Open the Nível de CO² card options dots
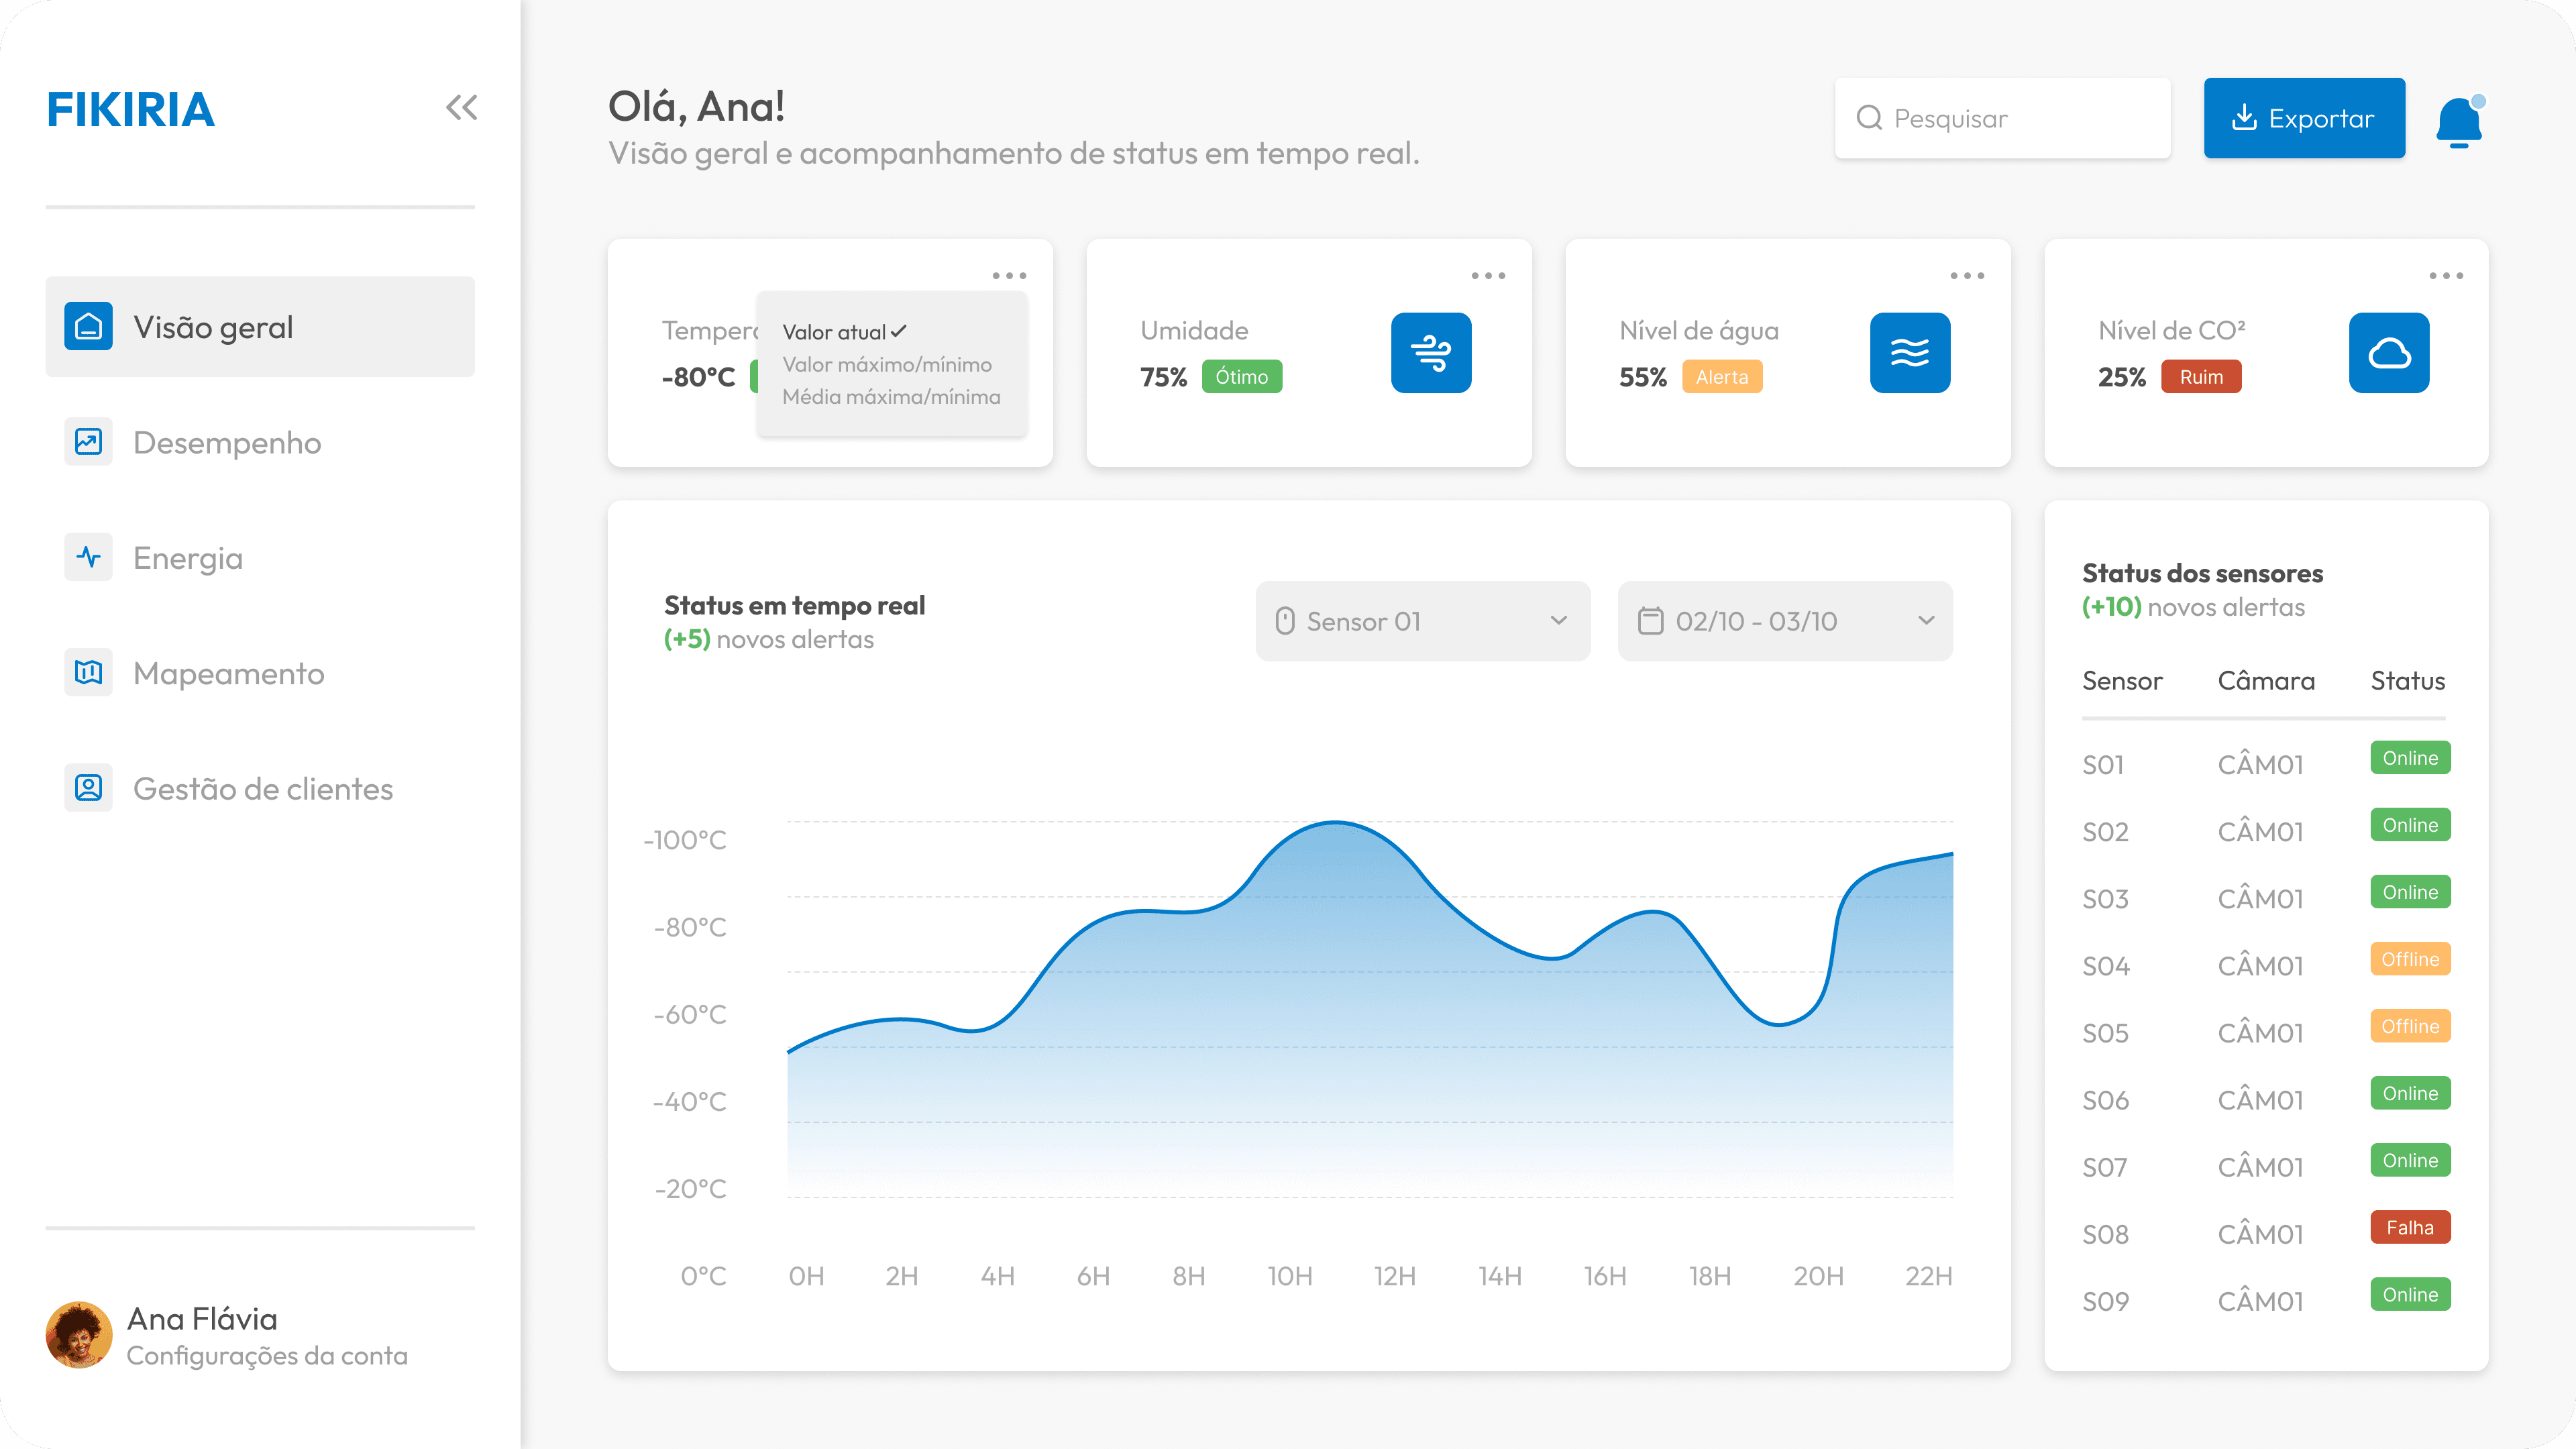Viewport: 2576px width, 1449px height. 2445,276
